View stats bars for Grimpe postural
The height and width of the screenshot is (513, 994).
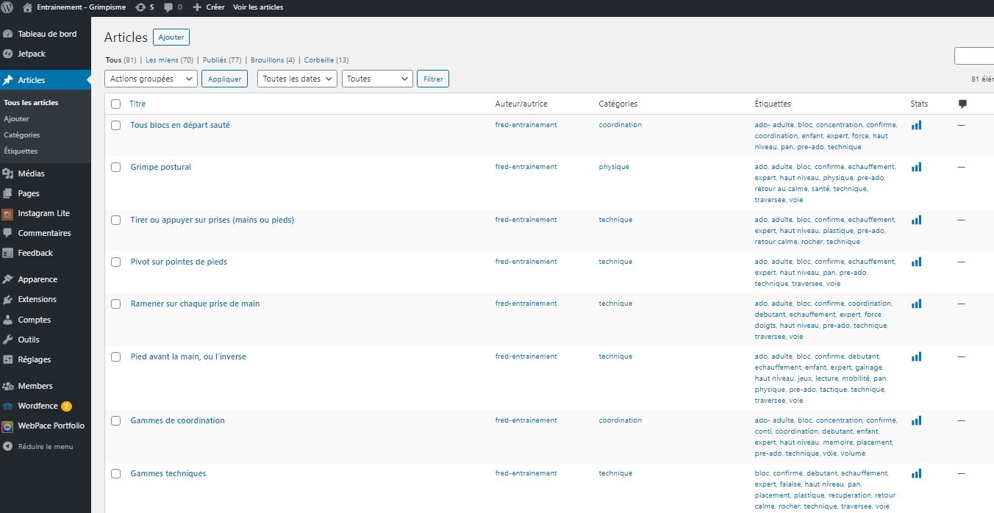pyautogui.click(x=916, y=168)
